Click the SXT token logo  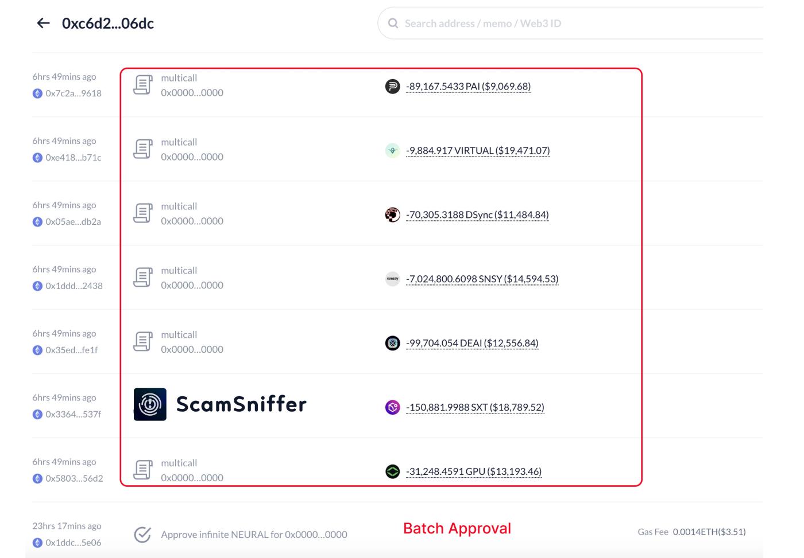pyautogui.click(x=392, y=407)
